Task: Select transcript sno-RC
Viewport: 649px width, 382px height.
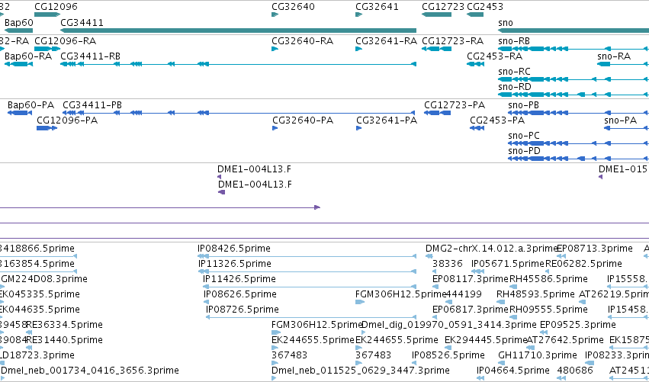Action: pos(514,71)
